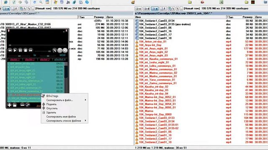
Task: Click the rewind button in the player
Action: [10, 50]
